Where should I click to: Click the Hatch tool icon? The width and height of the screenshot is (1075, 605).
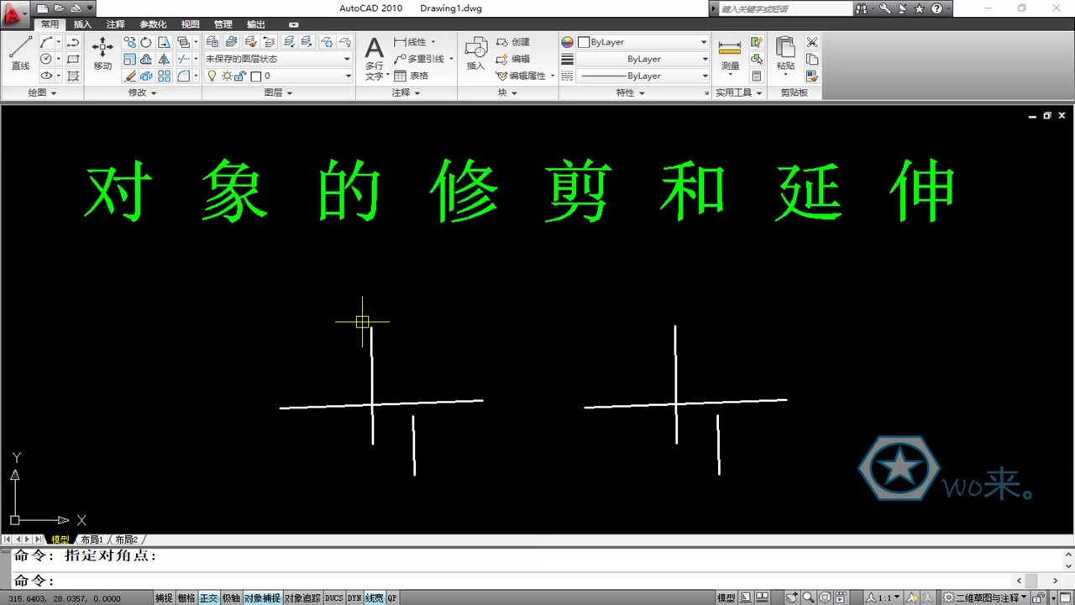pyautogui.click(x=73, y=76)
